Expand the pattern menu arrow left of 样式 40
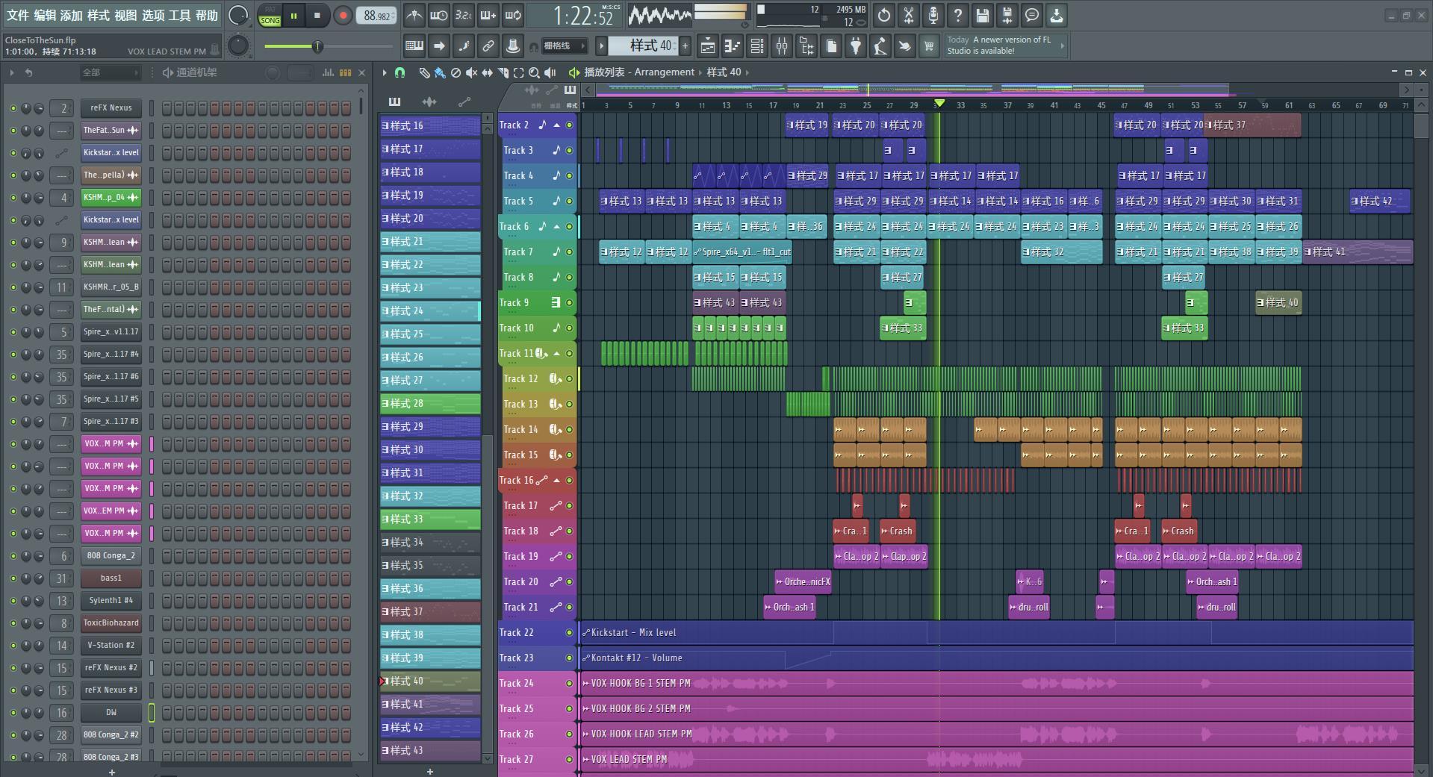This screenshot has height=777, width=1433. point(601,46)
